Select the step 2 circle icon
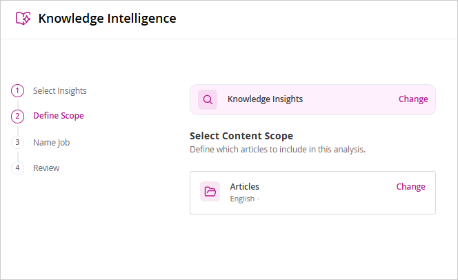Viewport: 458px width, 280px height. 17,116
